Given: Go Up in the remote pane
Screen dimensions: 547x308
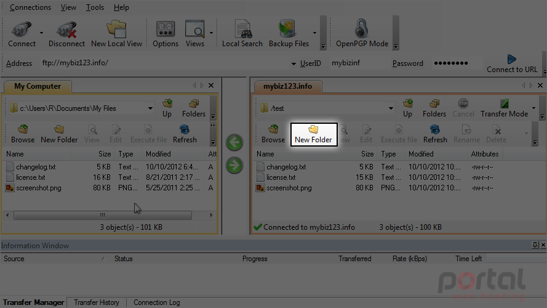Looking at the screenshot, I should [x=407, y=108].
